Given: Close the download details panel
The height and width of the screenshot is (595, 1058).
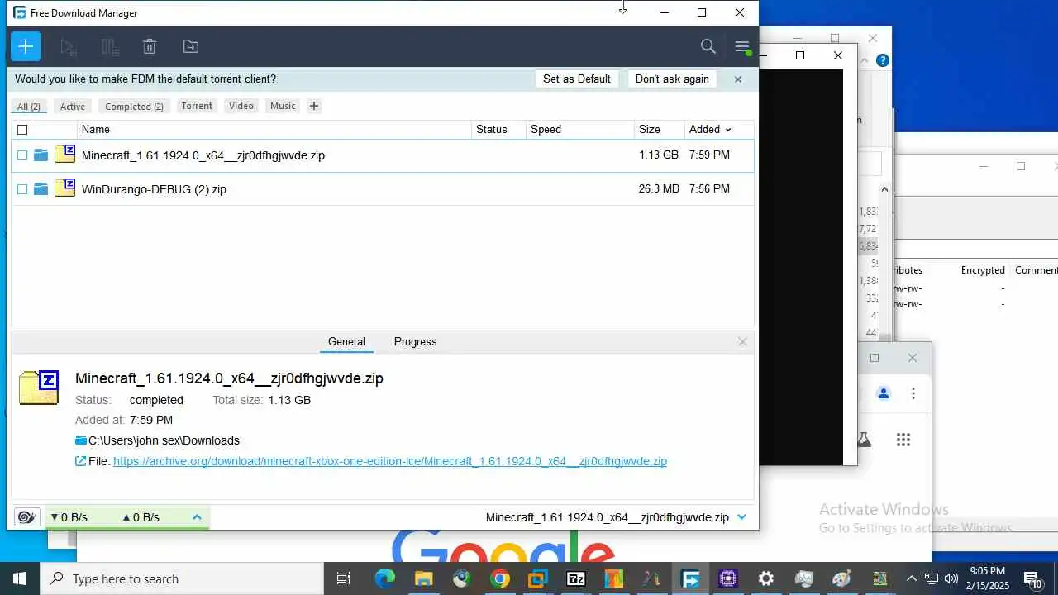Looking at the screenshot, I should coord(742,342).
